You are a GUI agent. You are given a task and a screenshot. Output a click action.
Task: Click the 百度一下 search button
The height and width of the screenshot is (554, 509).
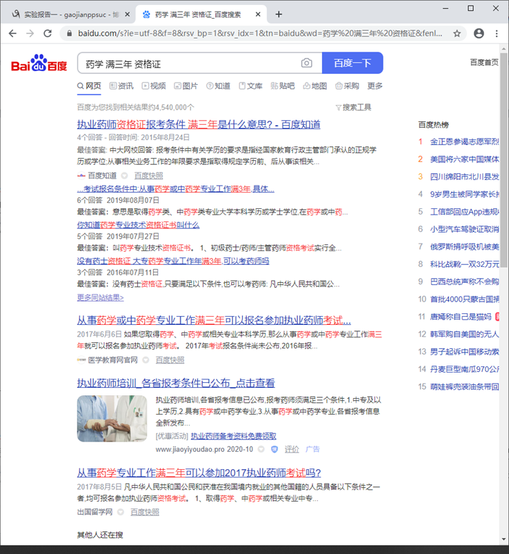352,63
